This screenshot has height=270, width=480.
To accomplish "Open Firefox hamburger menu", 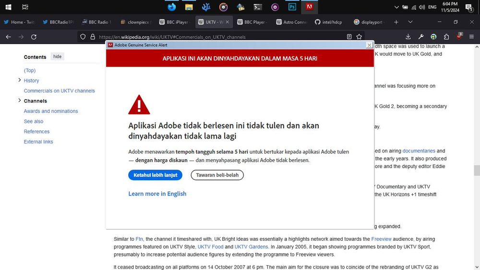I will (x=471, y=37).
